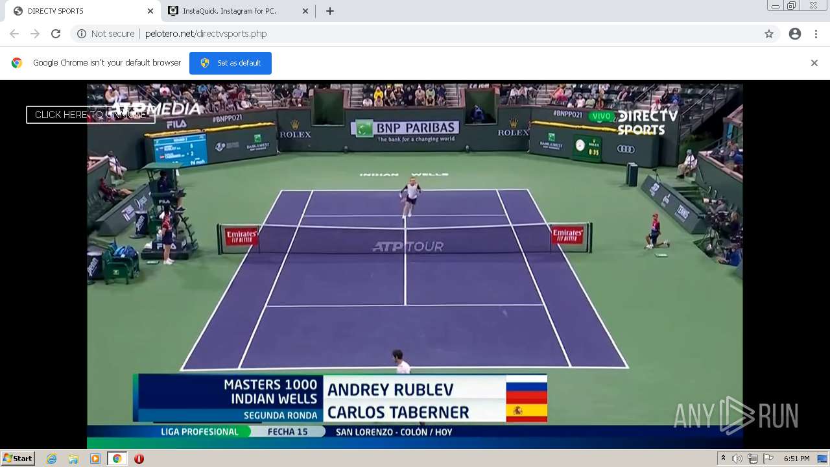Click the FECHA 15 ticker label

(288, 432)
